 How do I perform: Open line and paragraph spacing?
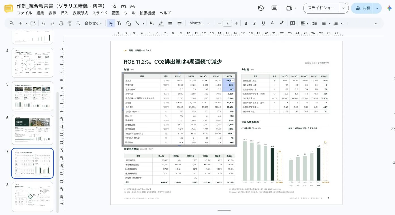[314, 23]
